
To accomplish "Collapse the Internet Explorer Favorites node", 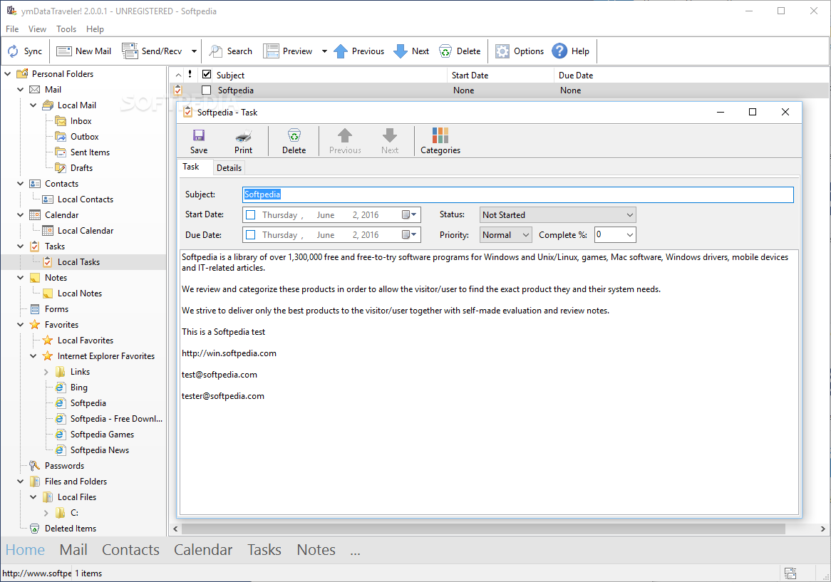I will pyautogui.click(x=33, y=356).
